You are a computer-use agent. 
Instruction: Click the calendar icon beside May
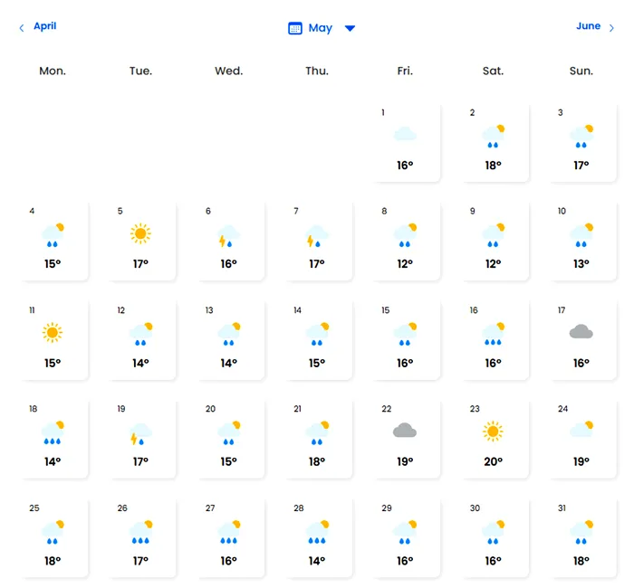point(294,28)
